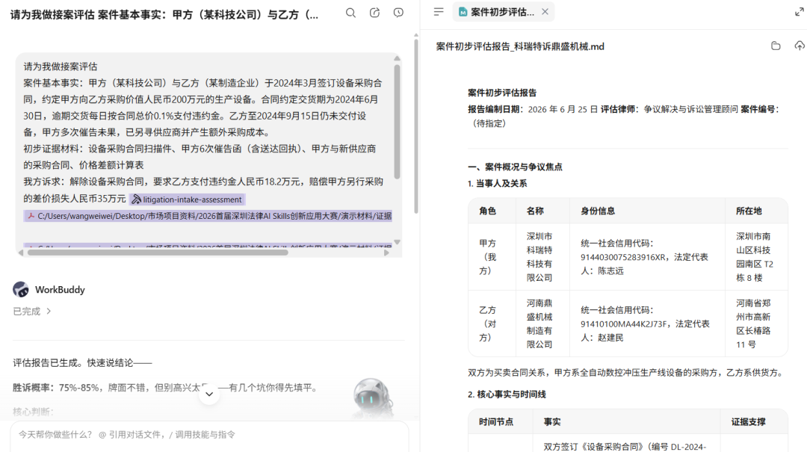Open the chat history clock icon
807x452 pixels.
point(398,13)
